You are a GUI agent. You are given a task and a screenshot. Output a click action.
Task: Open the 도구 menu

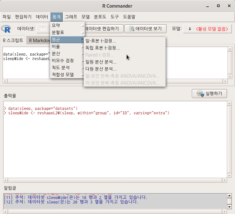tap(115, 17)
